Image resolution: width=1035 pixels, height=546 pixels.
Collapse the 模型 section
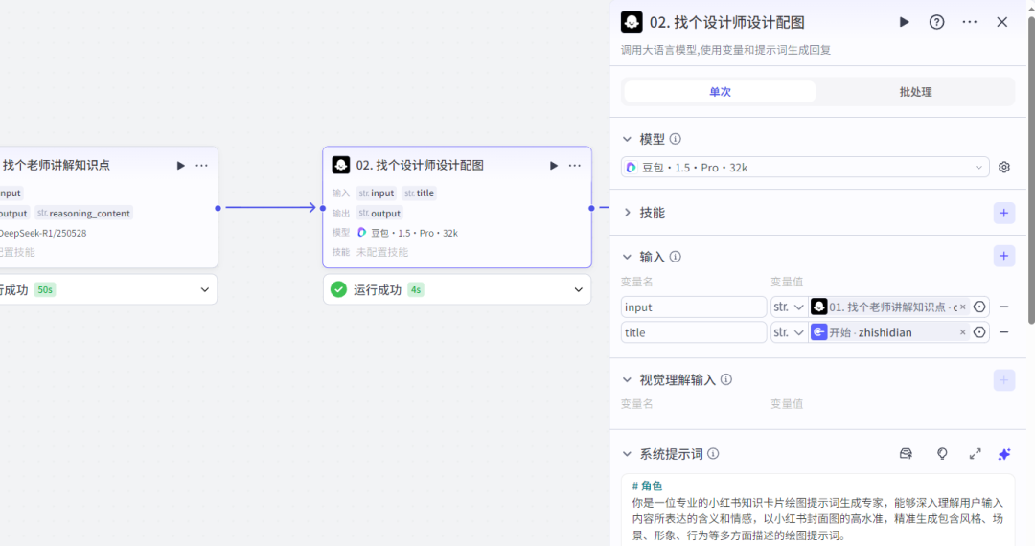pos(627,139)
